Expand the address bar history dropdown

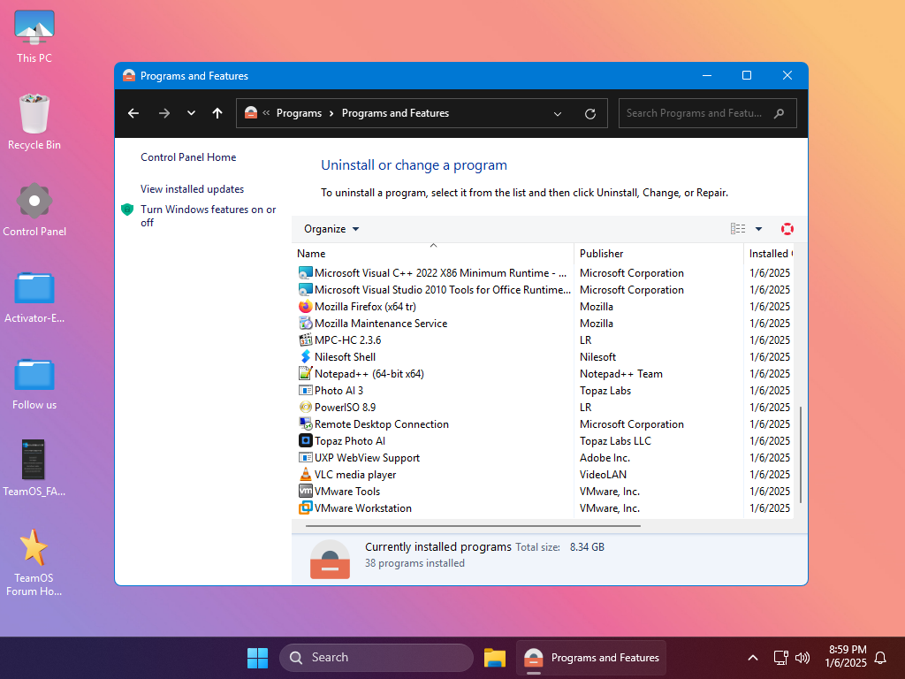(x=558, y=114)
